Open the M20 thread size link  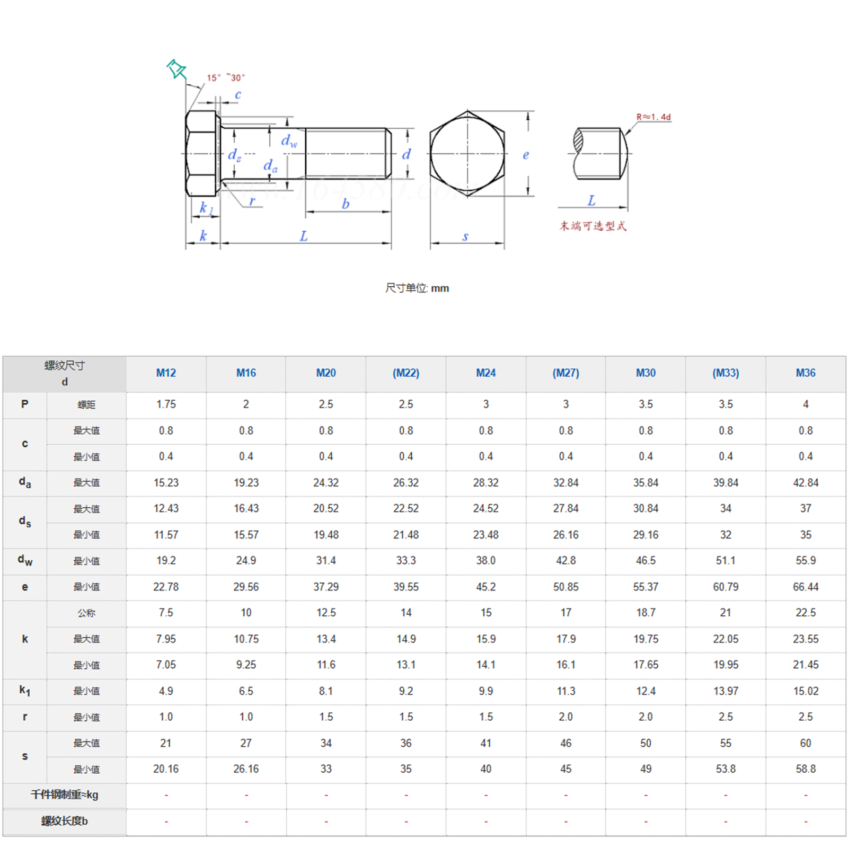326,373
